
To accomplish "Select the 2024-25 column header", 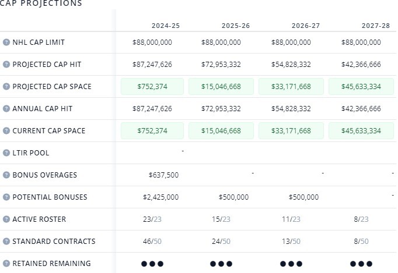I will [x=166, y=26].
